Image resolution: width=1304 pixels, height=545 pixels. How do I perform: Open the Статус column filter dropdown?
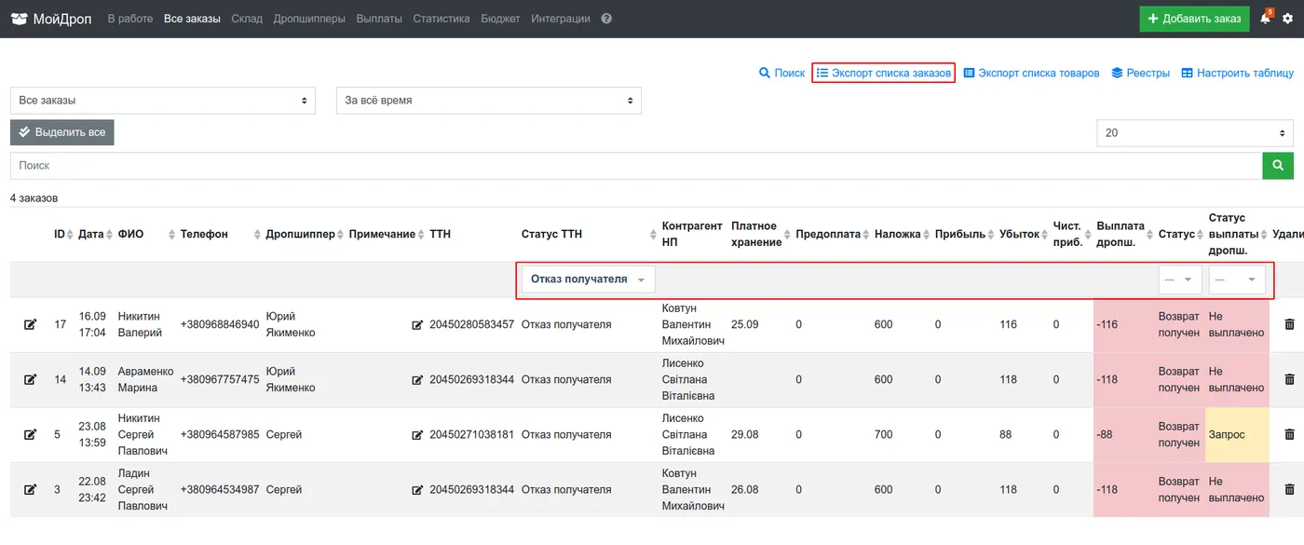pos(1179,279)
